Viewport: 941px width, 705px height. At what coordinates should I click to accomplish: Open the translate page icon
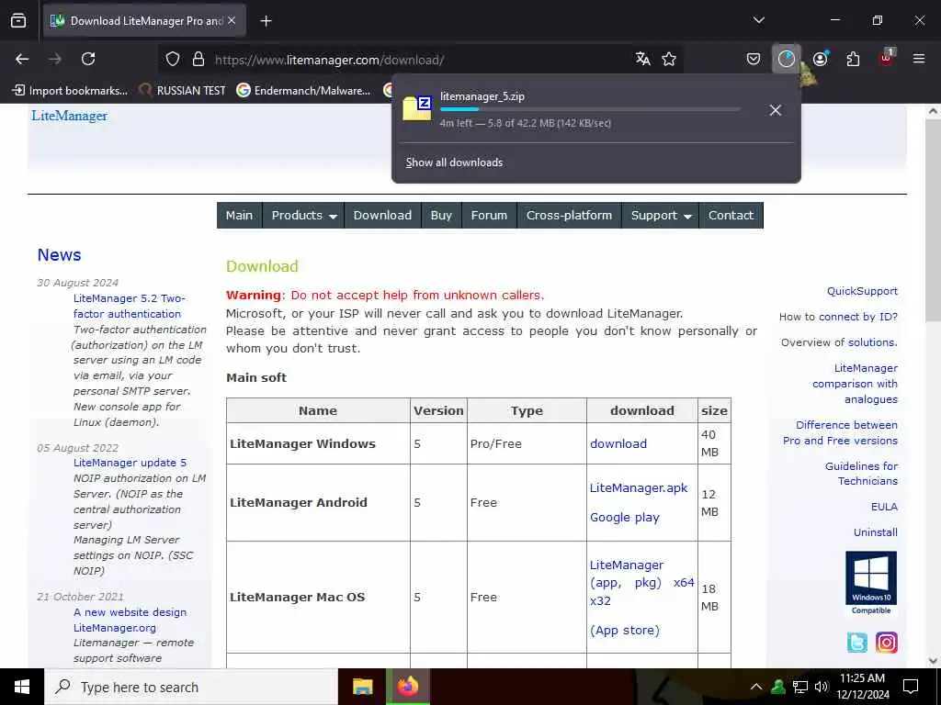(x=642, y=59)
